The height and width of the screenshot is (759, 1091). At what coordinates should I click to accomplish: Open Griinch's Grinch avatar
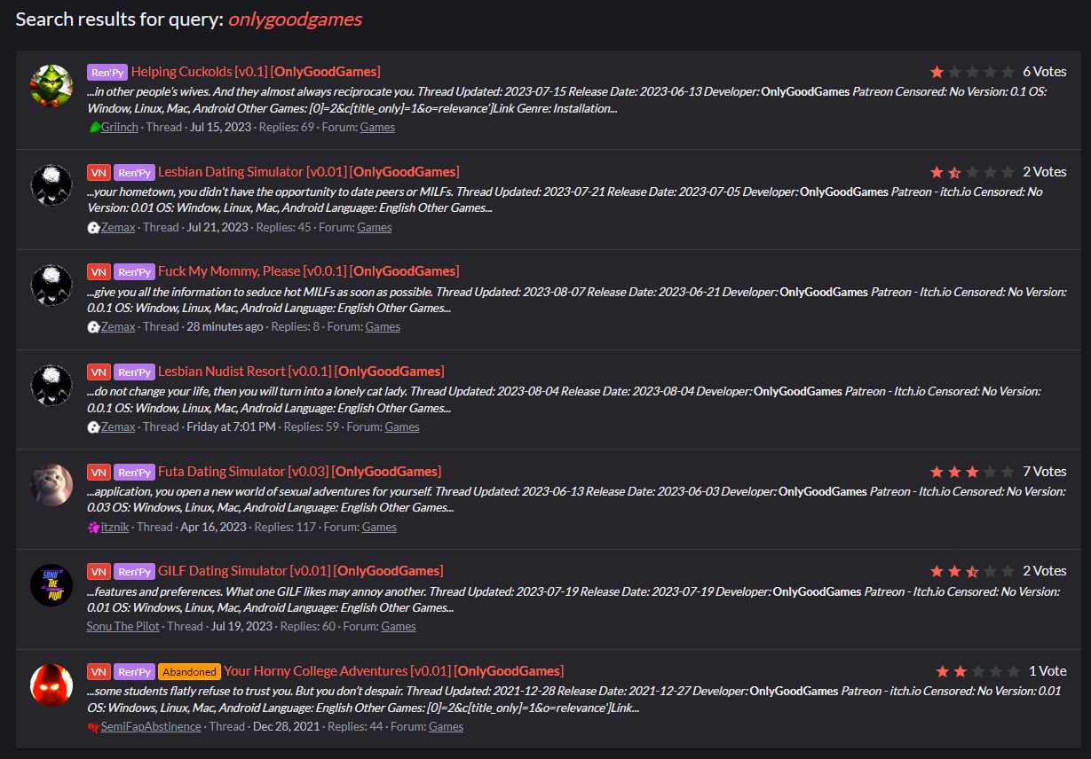click(51, 86)
